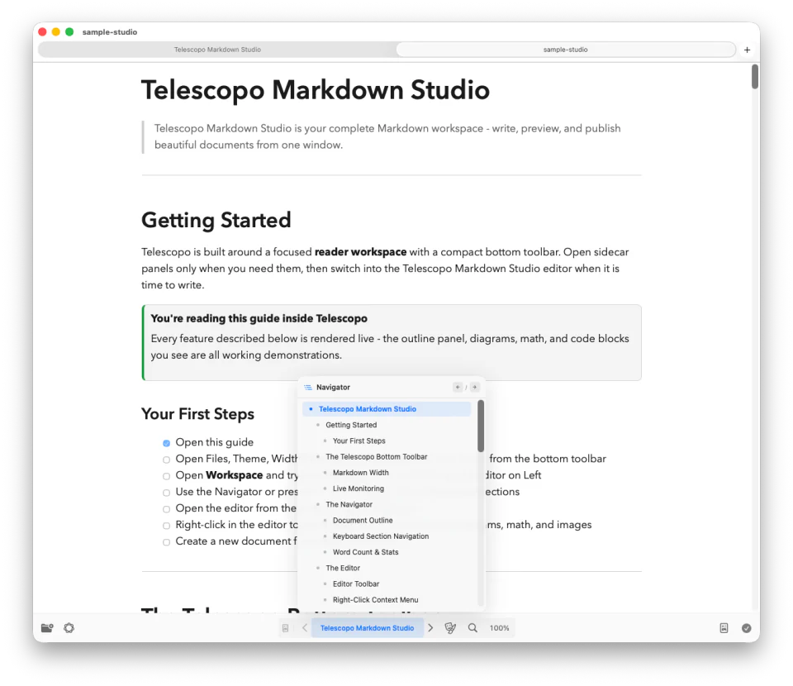Switch to the 'sample-studio' window tab
The image size is (793, 686).
click(x=565, y=50)
